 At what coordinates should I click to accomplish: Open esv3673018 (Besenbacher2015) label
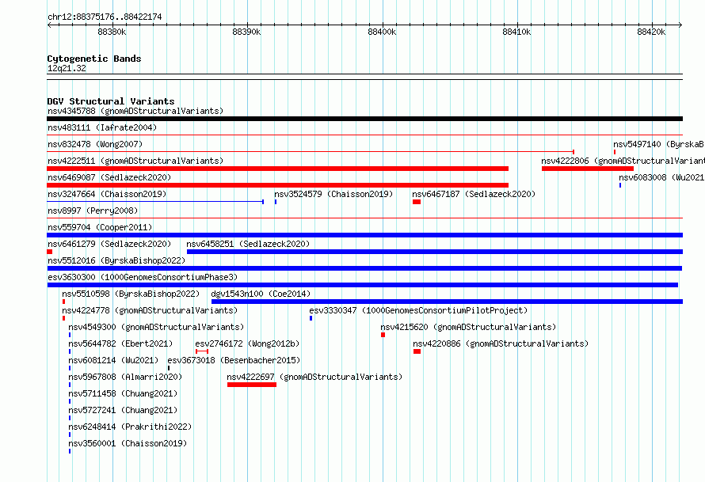[x=234, y=360]
